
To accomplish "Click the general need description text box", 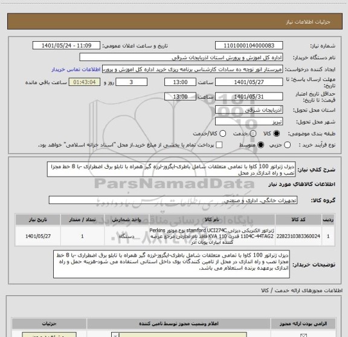I will pyautogui.click(x=172, y=169).
